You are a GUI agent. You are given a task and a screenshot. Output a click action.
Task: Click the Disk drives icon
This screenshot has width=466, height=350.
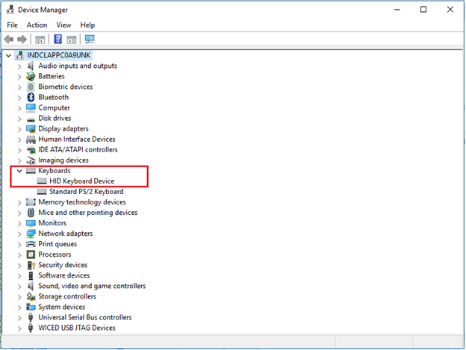pyautogui.click(x=31, y=119)
